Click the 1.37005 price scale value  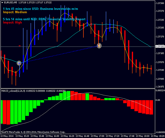(160, 79)
